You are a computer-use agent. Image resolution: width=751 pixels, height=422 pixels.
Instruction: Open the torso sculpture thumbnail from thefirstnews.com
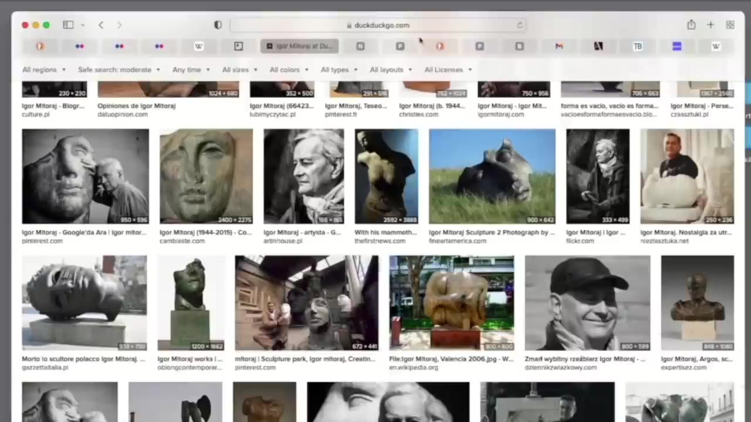pos(387,176)
